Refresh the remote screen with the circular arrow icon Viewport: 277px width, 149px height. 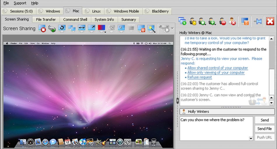(x=62, y=28)
